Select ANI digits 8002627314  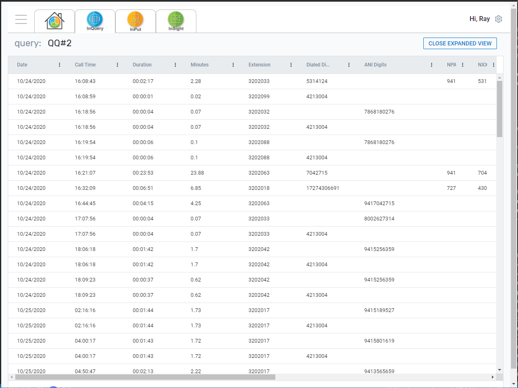click(379, 219)
